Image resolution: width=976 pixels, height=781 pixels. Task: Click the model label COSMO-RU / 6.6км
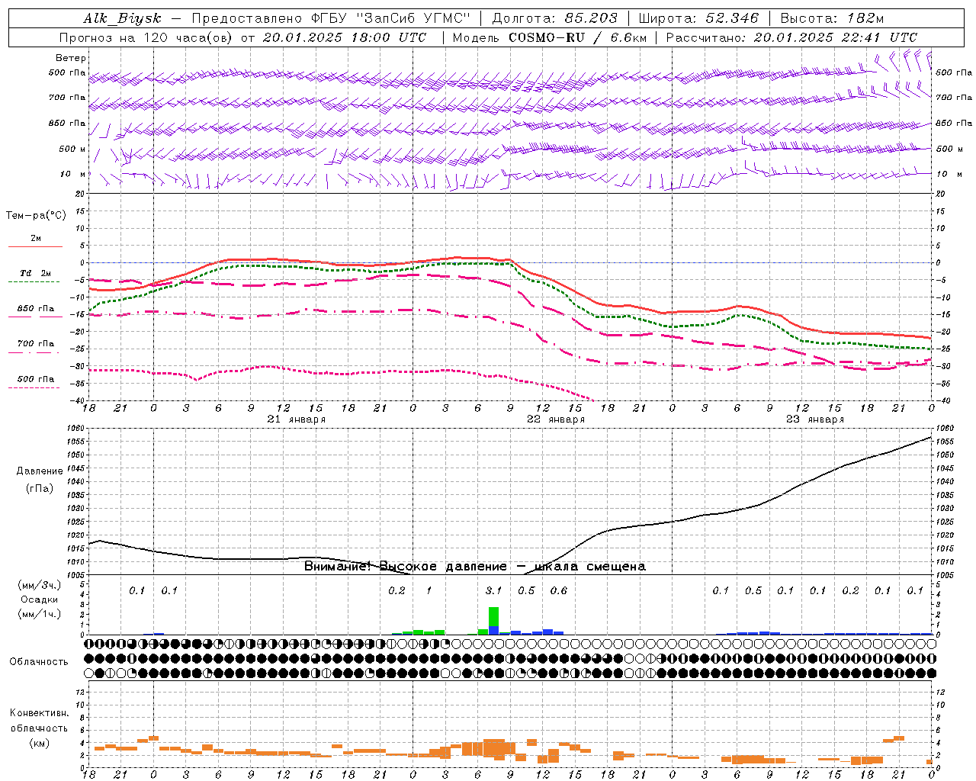tap(577, 37)
